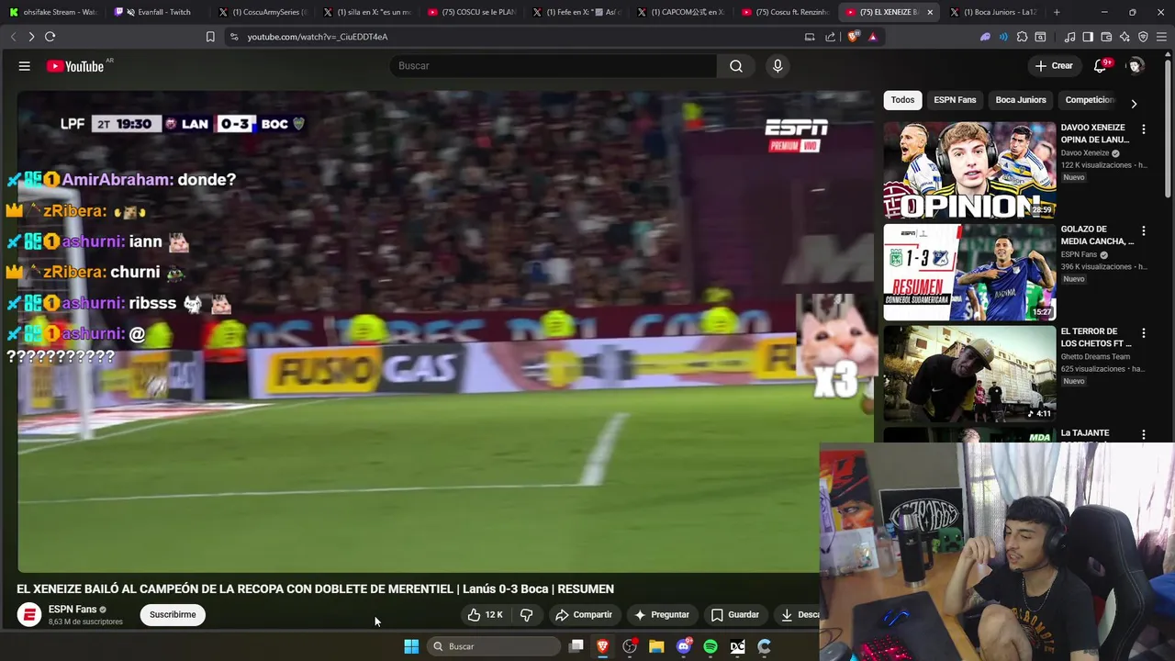Open DAVOO XENEIZE OPINION video thumbnail
The image size is (1175, 661).
point(969,171)
